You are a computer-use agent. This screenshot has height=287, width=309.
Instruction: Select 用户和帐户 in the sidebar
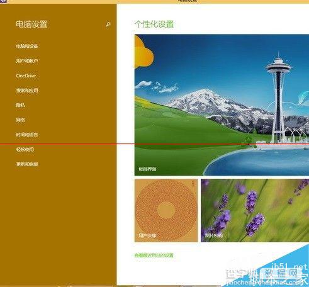(27, 61)
